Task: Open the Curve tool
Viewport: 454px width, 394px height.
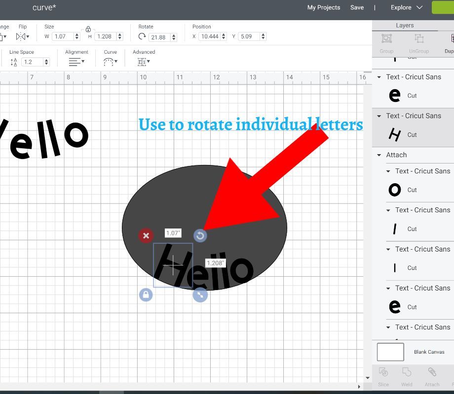Action: (110, 62)
